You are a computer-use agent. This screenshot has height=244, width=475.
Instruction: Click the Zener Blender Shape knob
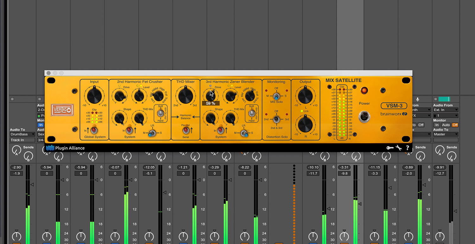(211, 118)
